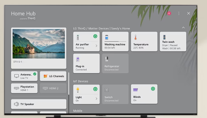
Task: Click the Playstation HDMI port icon
Action: click(17, 88)
